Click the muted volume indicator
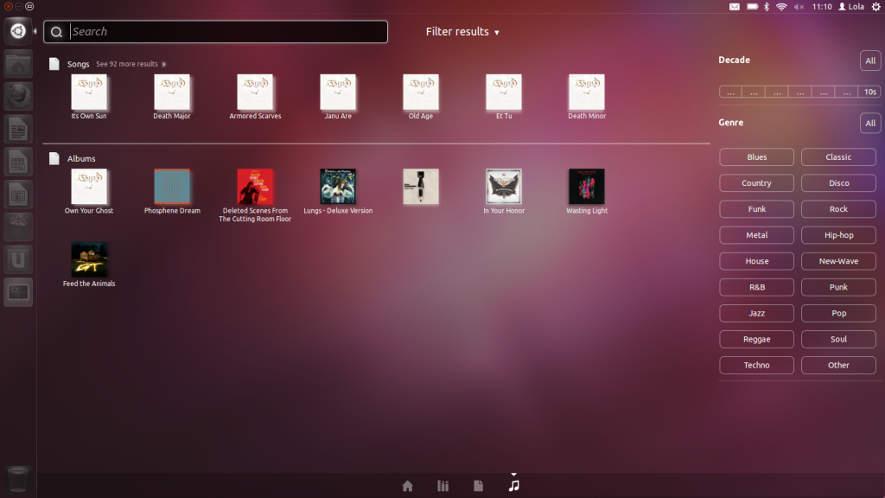 (798, 7)
